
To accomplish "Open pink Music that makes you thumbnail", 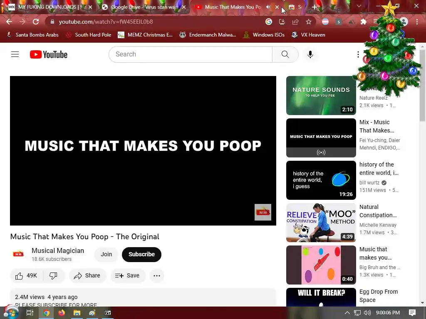I will (x=321, y=265).
